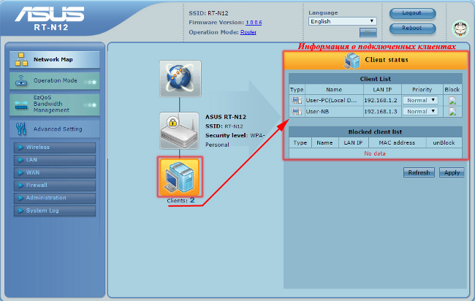
Task: Click the Advanced Setting wrench icon
Action: pos(21,129)
